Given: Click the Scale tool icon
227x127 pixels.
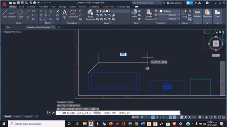Looking at the screenshot, I should click(x=46, y=19).
